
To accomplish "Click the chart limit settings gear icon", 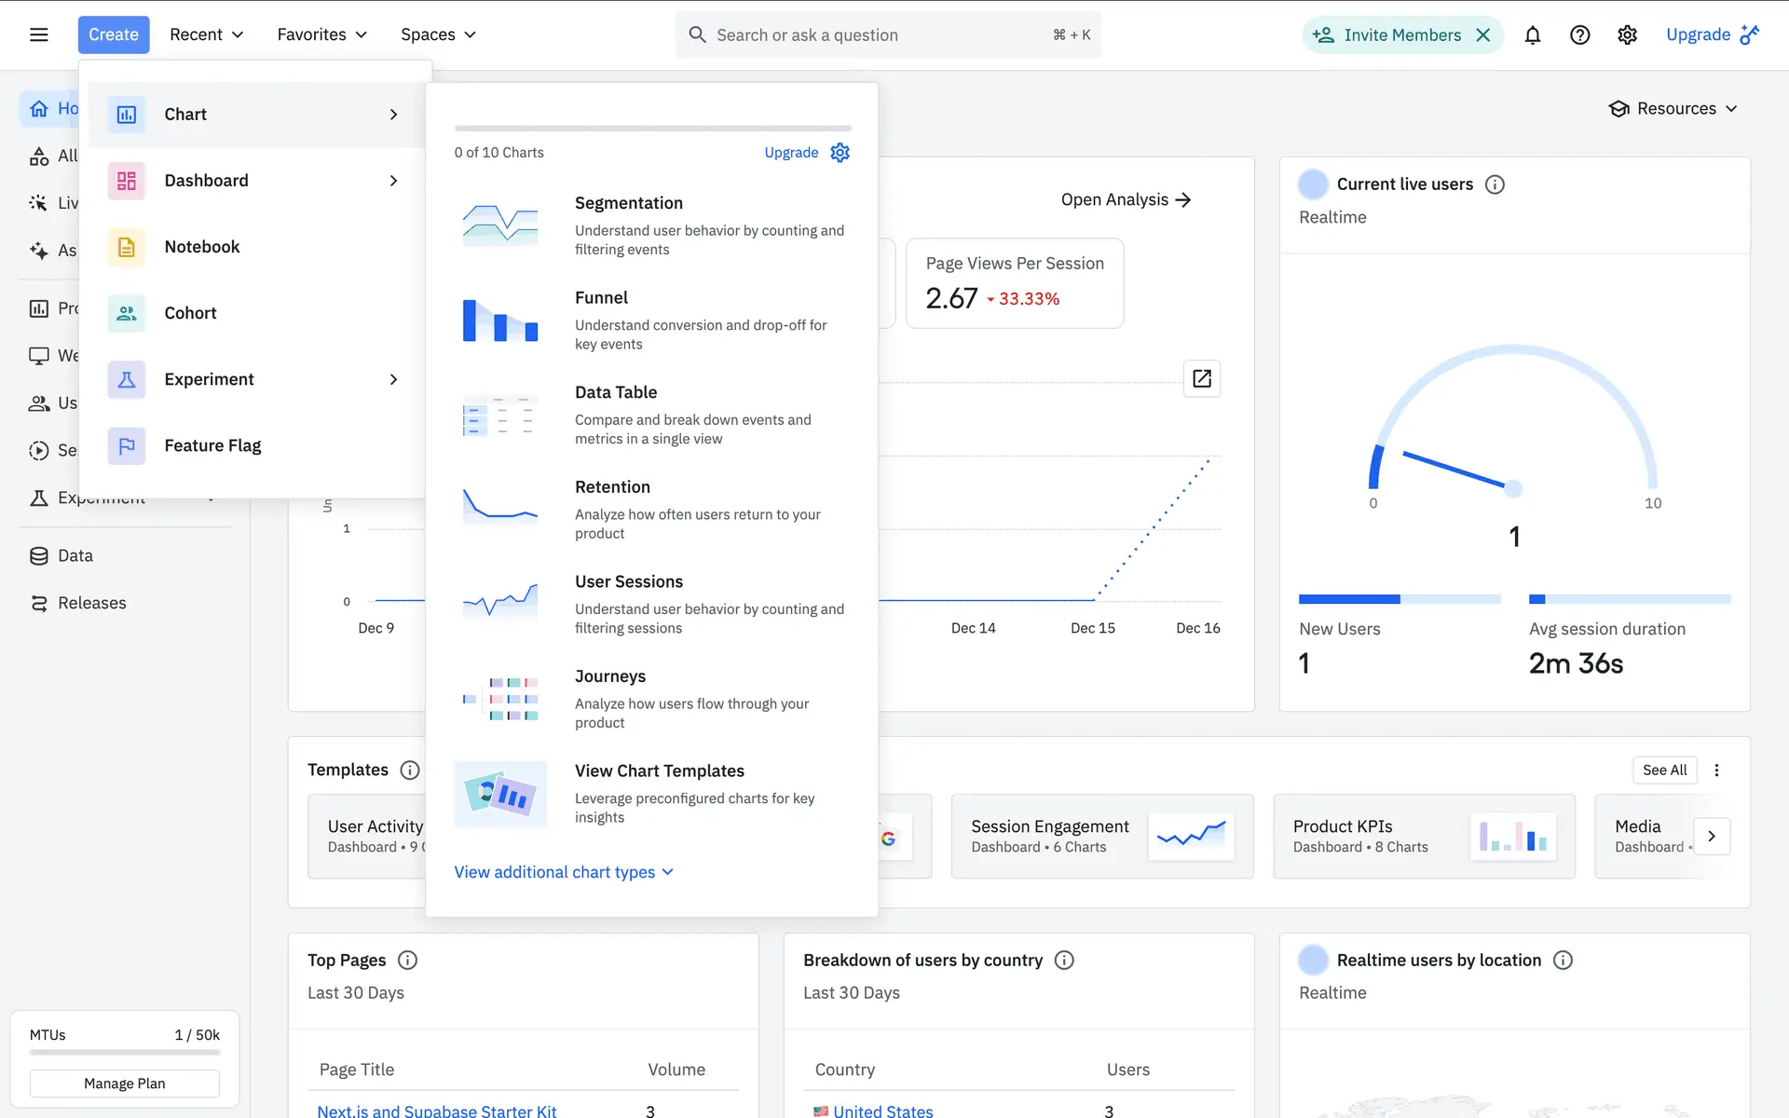I will 840,153.
